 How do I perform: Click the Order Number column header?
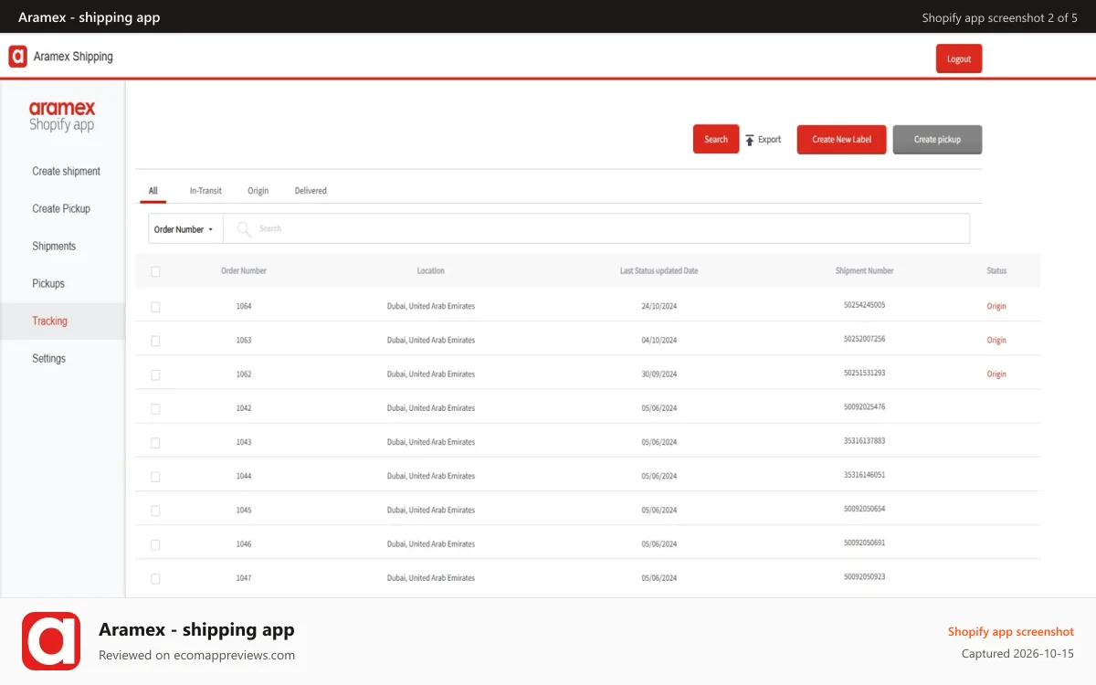pos(244,271)
